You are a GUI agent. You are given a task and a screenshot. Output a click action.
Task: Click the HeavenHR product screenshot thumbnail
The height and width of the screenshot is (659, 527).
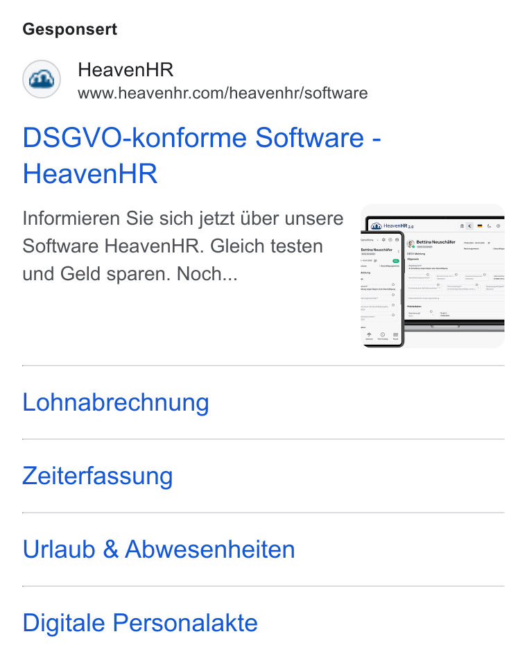click(x=433, y=276)
